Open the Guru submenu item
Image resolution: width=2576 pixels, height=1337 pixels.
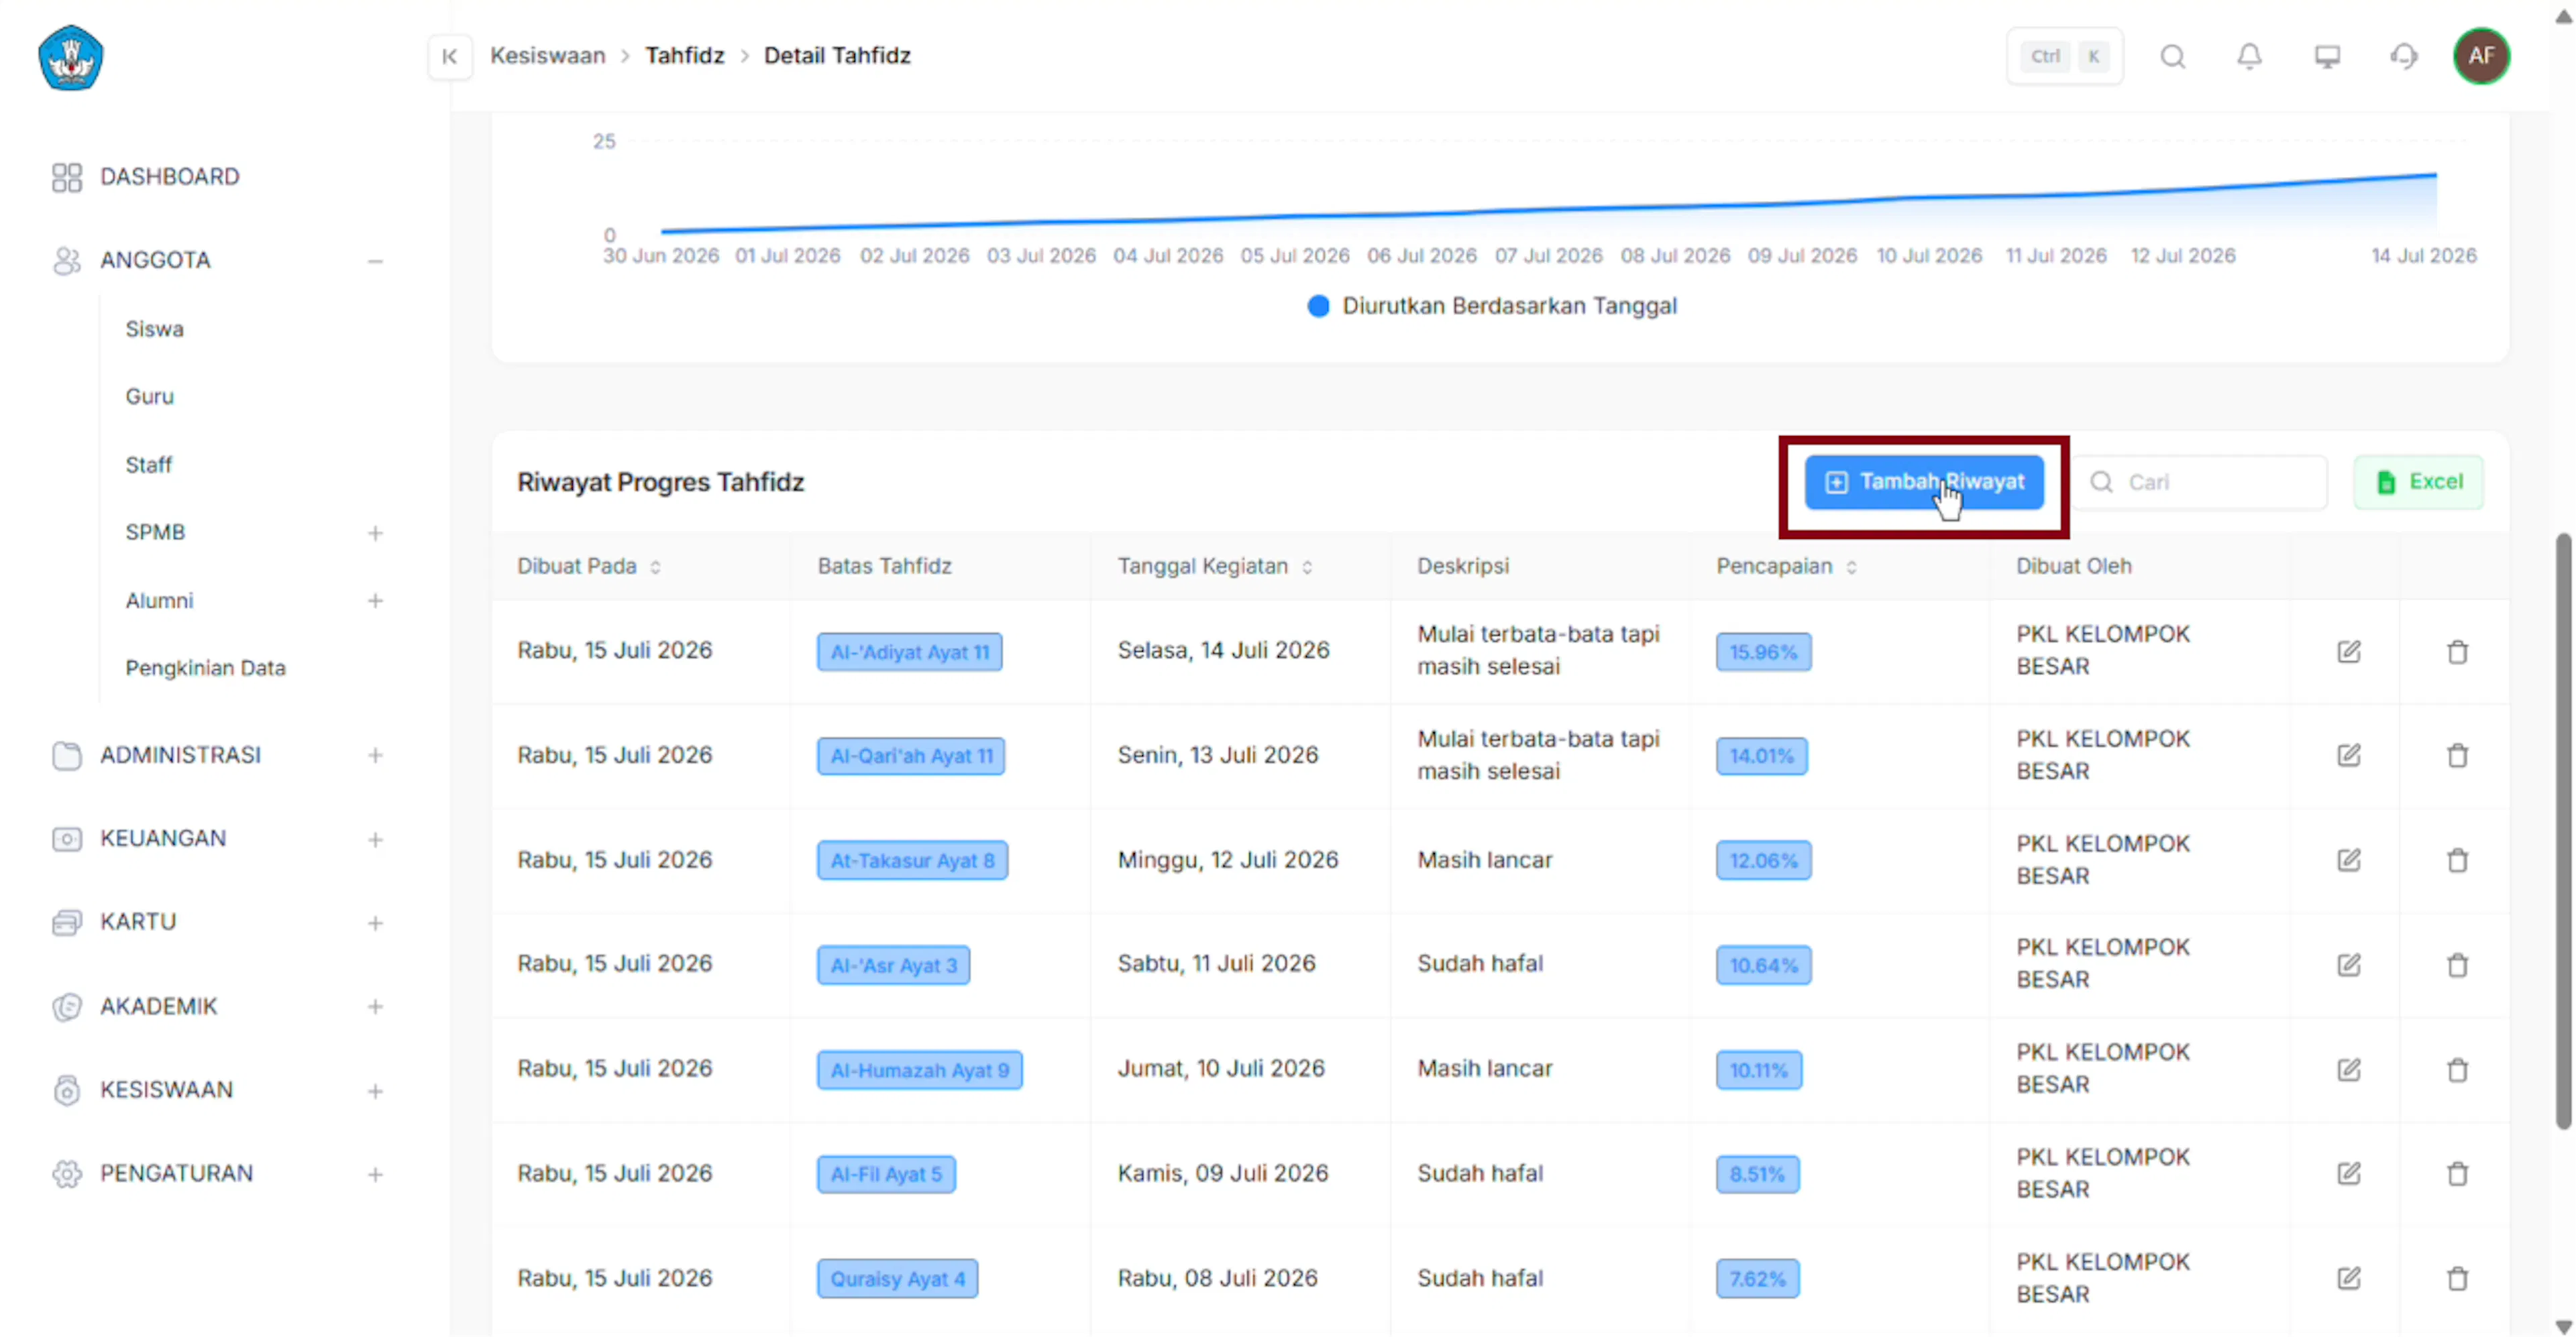pos(149,397)
